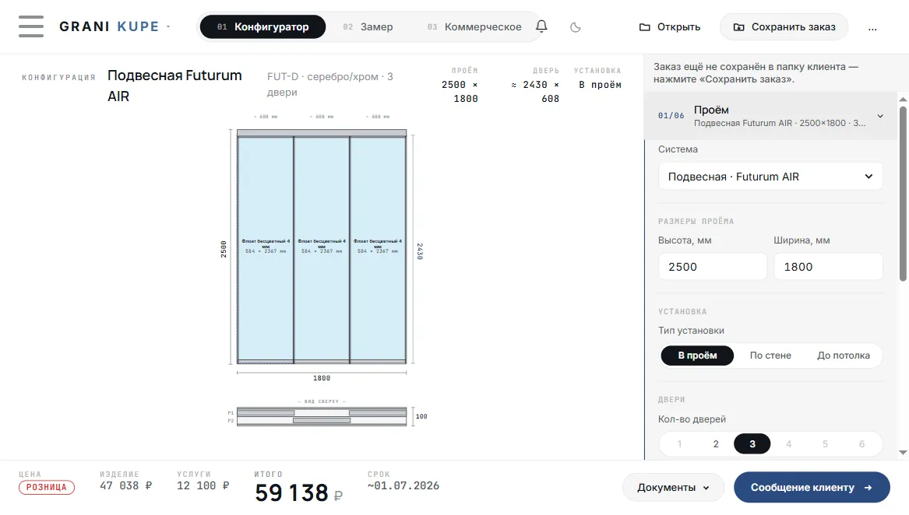
Task: Open the three-dot more options menu
Action: (x=872, y=27)
